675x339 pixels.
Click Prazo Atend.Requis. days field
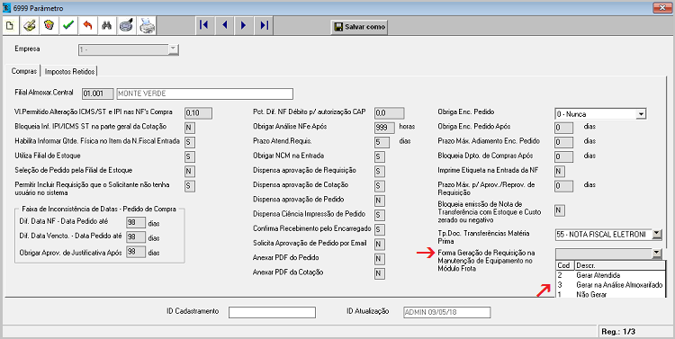point(382,142)
